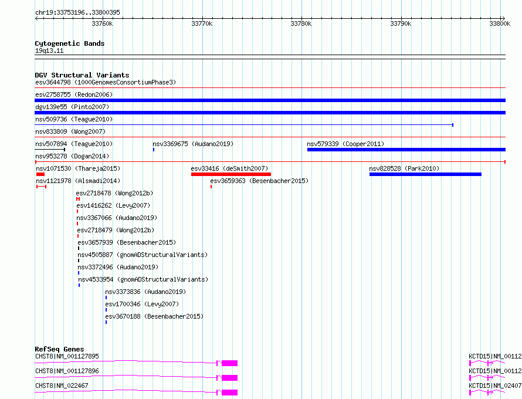522x399 pixels.
Task: Click the nsv3373836 (Audano2019) label
Action: [145, 292]
